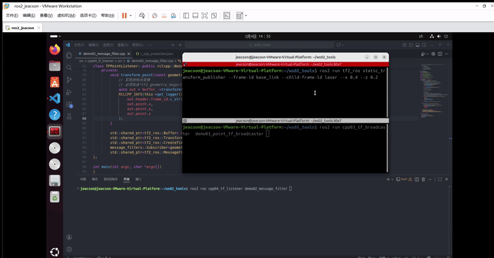Open the Source Control view in VS Code

coord(69,80)
